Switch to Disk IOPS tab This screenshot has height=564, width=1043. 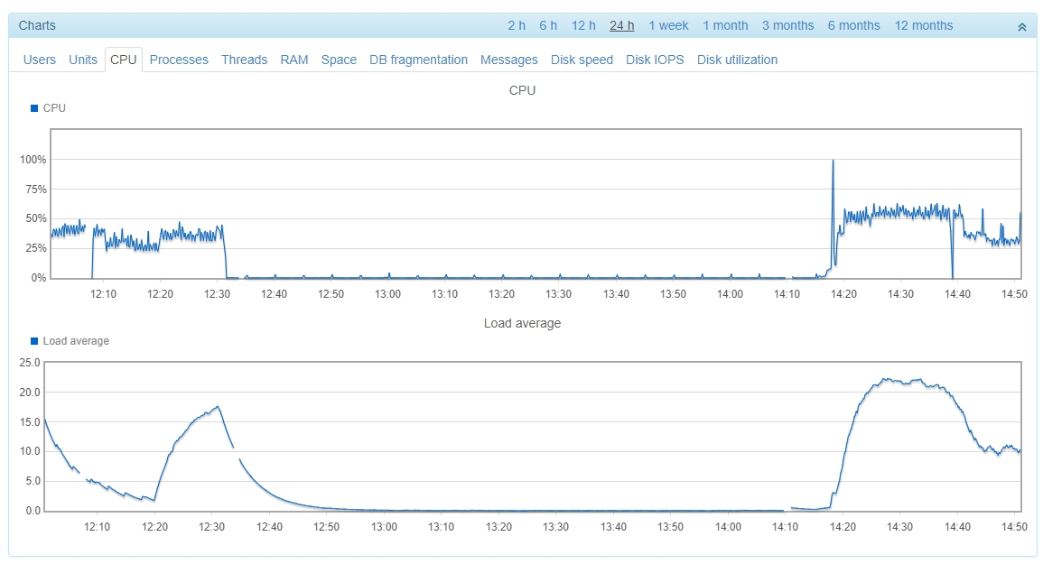pos(655,60)
